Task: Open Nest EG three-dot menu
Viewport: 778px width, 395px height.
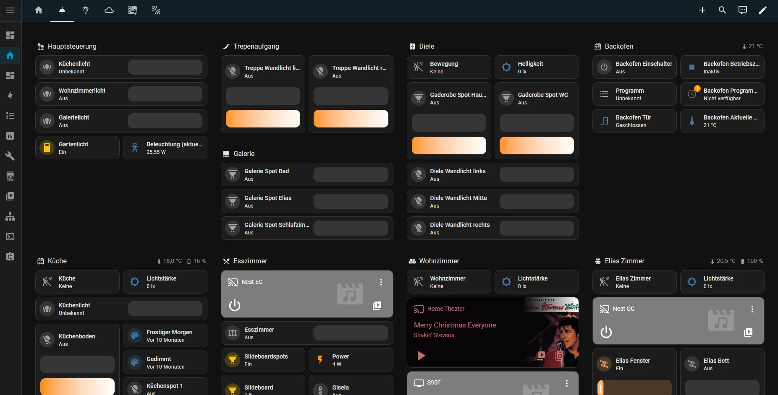Action: tap(381, 282)
